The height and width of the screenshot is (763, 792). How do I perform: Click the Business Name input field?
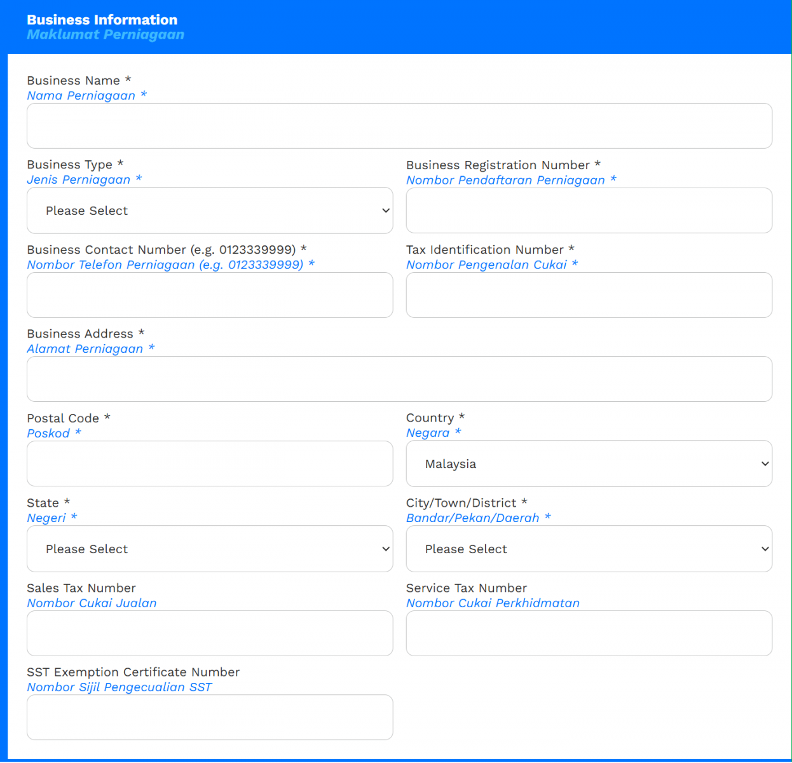pyautogui.click(x=399, y=126)
